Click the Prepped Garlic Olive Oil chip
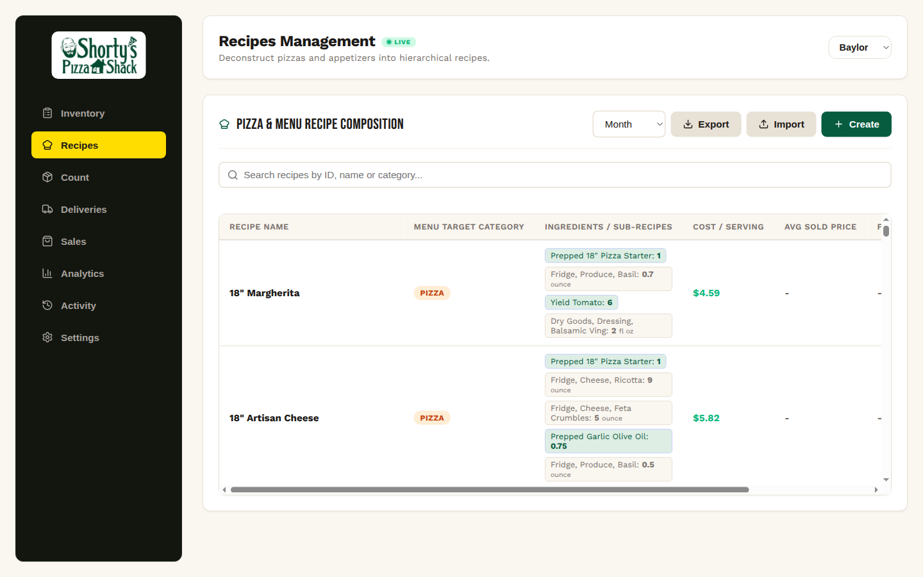The width and height of the screenshot is (923, 577). pyautogui.click(x=608, y=441)
